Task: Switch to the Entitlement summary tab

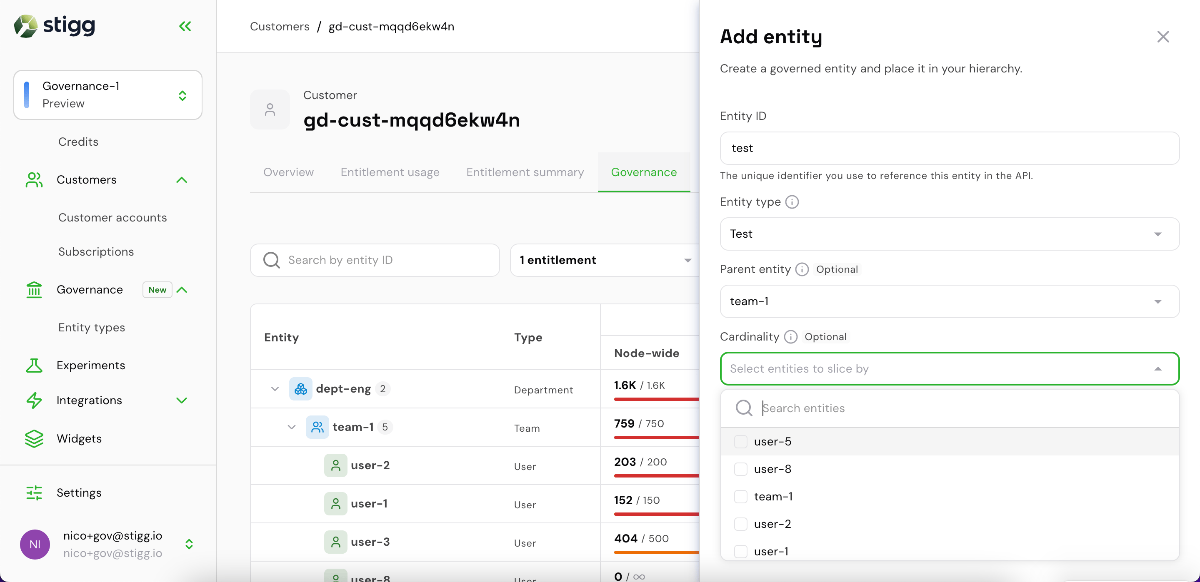Action: (x=525, y=172)
